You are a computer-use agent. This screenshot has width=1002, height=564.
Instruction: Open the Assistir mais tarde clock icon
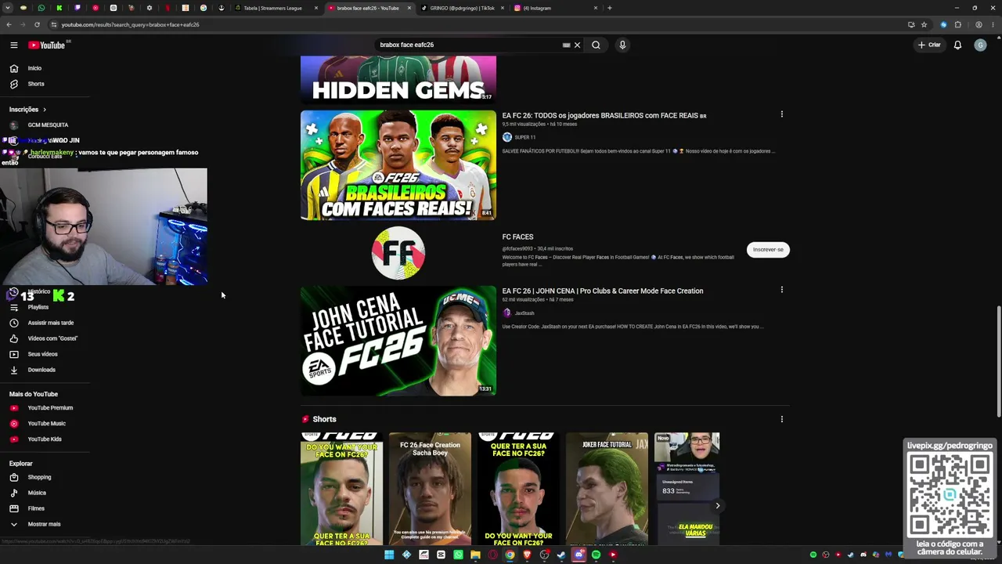[x=13, y=323]
